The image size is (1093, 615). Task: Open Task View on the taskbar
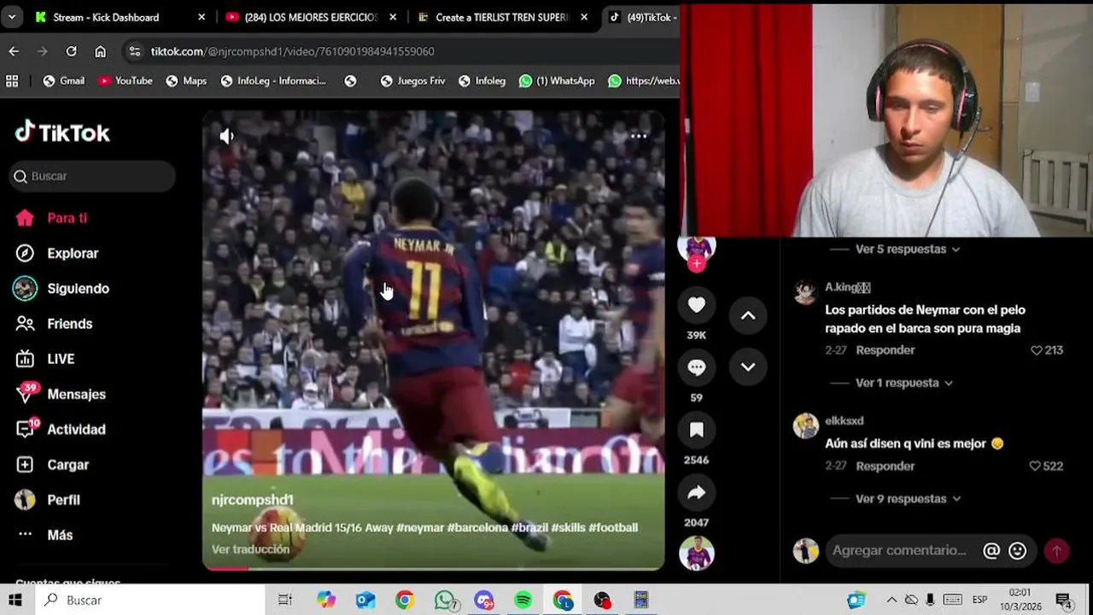tap(285, 600)
